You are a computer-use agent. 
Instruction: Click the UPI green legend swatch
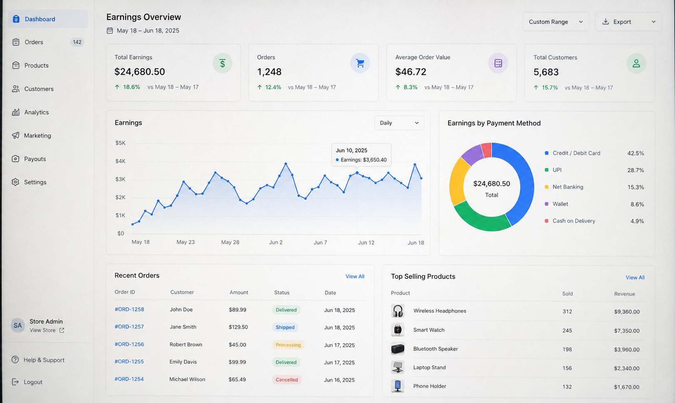click(546, 170)
